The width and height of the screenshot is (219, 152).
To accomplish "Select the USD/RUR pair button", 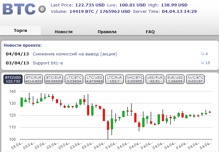I will click(155, 79).
